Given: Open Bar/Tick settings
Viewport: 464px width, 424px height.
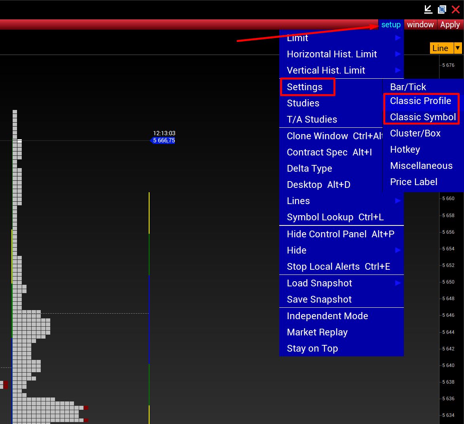Looking at the screenshot, I should 408,87.
